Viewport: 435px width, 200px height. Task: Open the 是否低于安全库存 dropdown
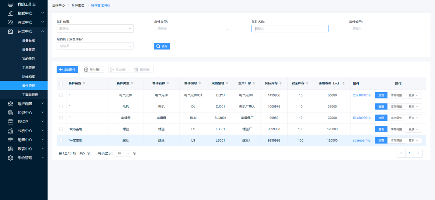pos(95,46)
